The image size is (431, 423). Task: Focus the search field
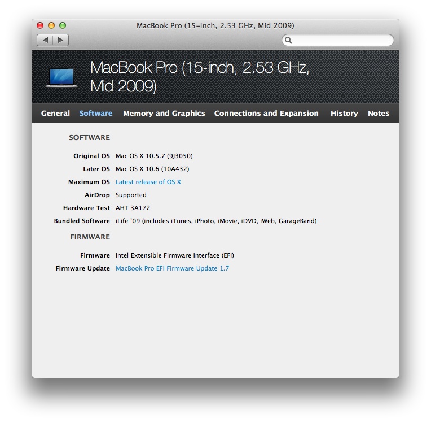point(338,40)
